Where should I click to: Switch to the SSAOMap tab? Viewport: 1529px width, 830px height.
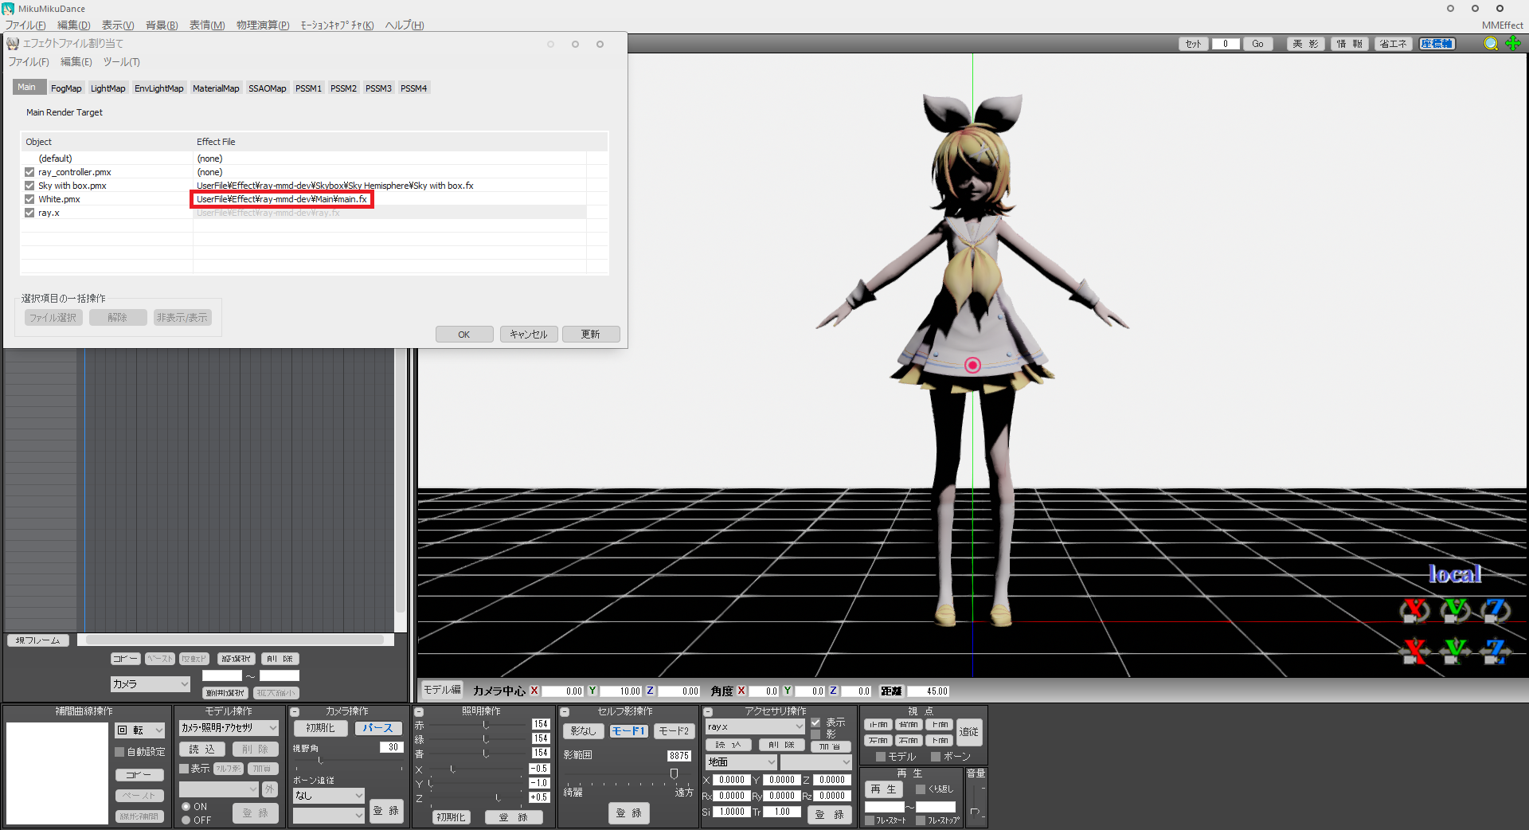pos(267,88)
